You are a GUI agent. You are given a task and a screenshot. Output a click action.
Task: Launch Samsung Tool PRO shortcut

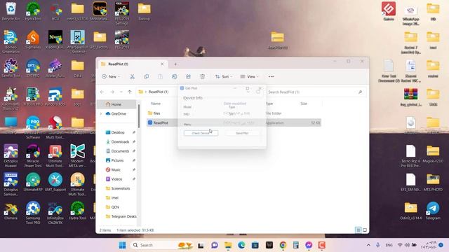33,213
